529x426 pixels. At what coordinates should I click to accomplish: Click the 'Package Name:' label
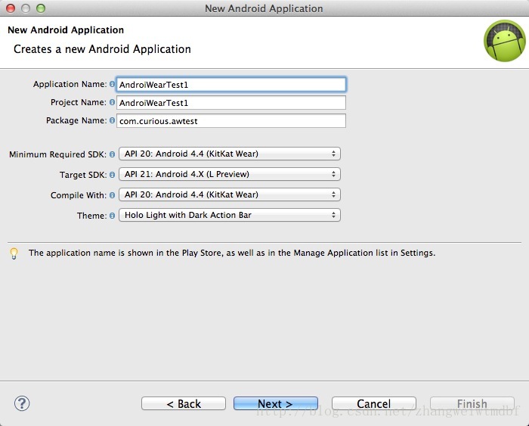point(76,120)
